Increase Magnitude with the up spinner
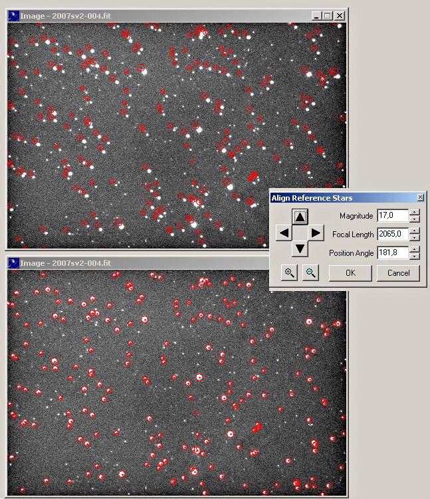Viewport: 430px width, 499px height. pyautogui.click(x=415, y=213)
